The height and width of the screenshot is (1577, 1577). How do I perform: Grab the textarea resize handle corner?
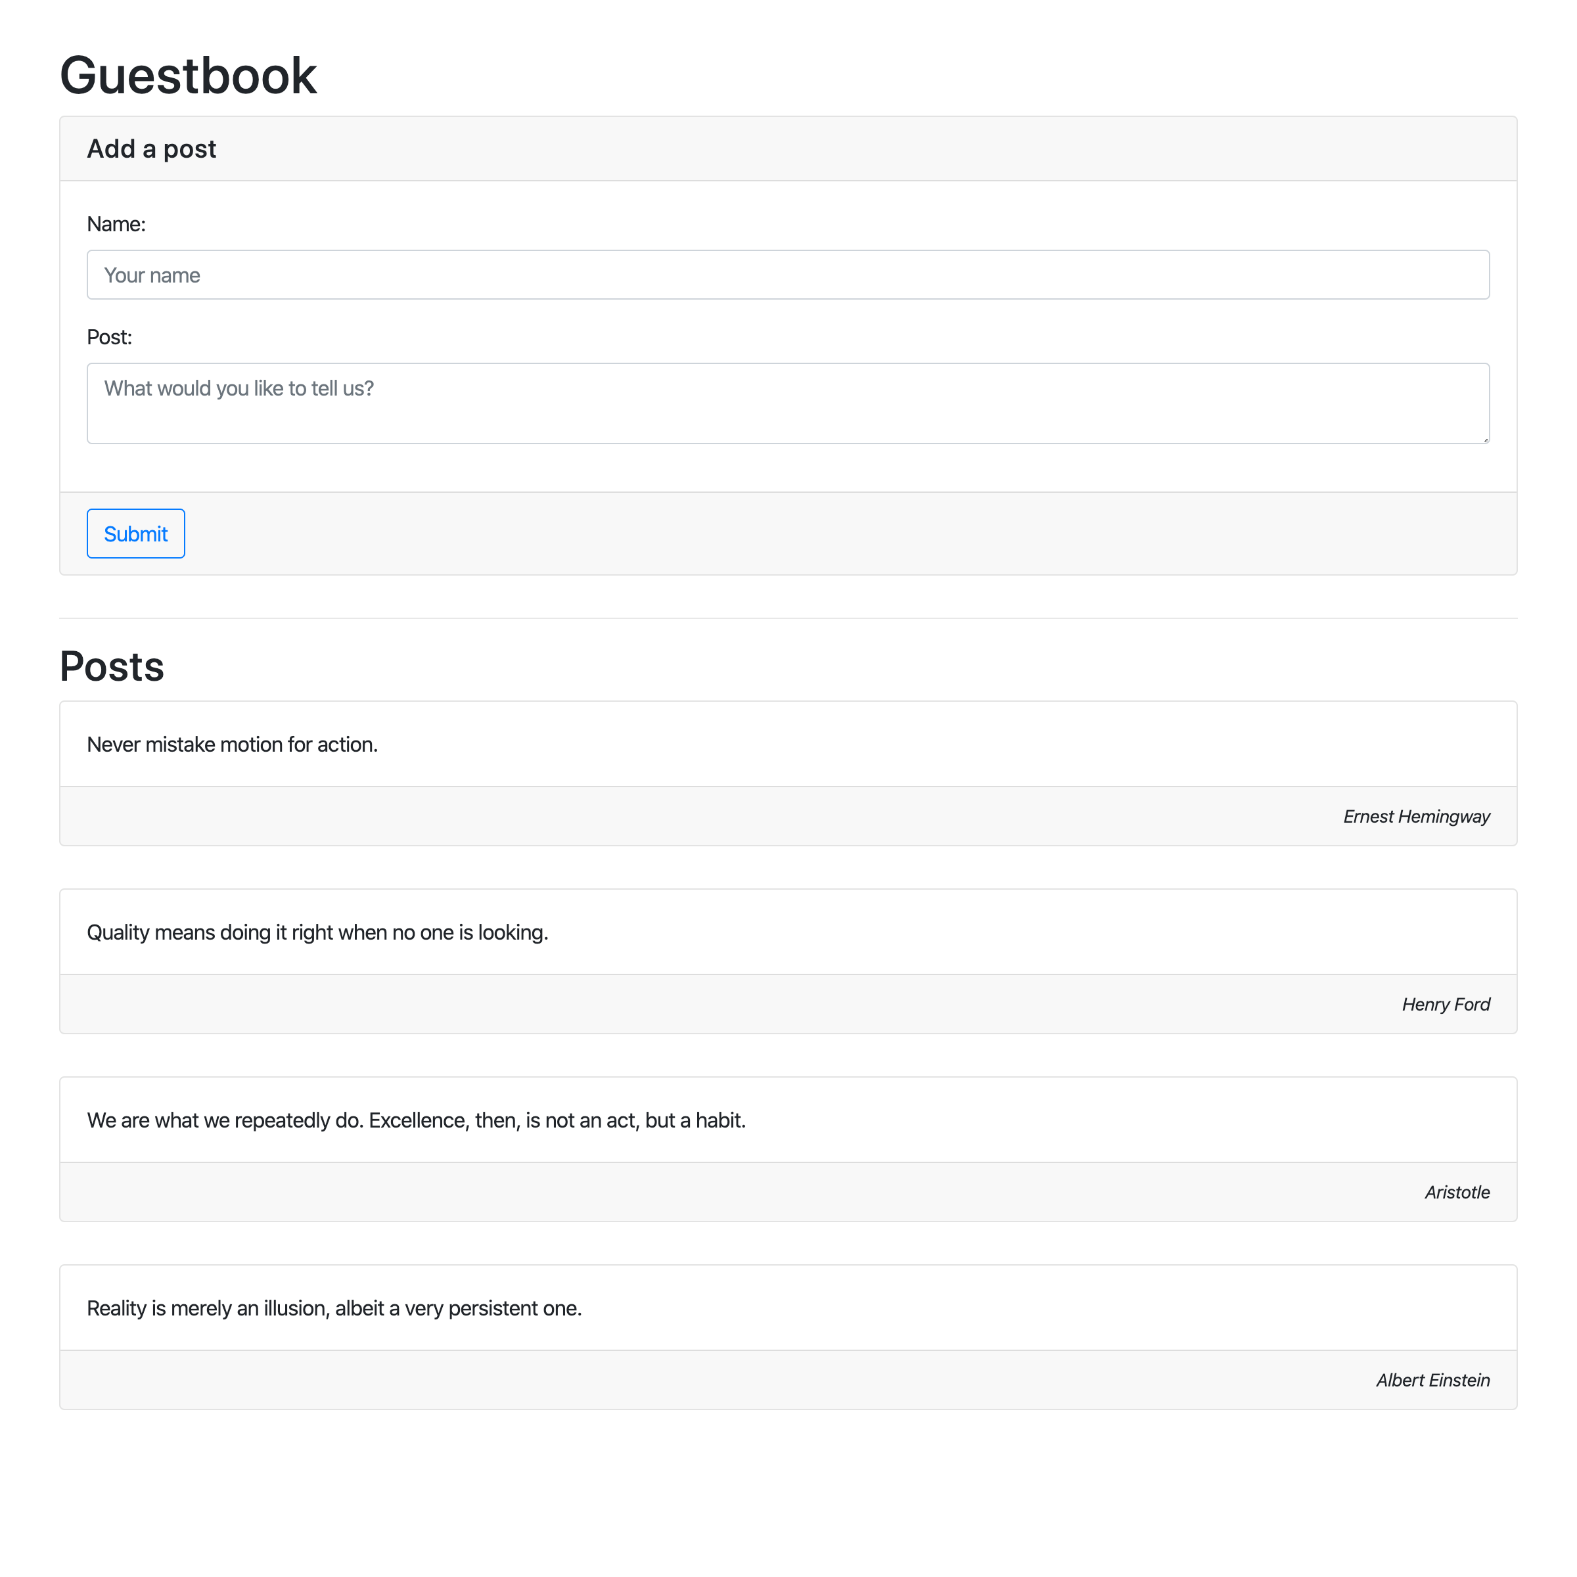click(1485, 439)
